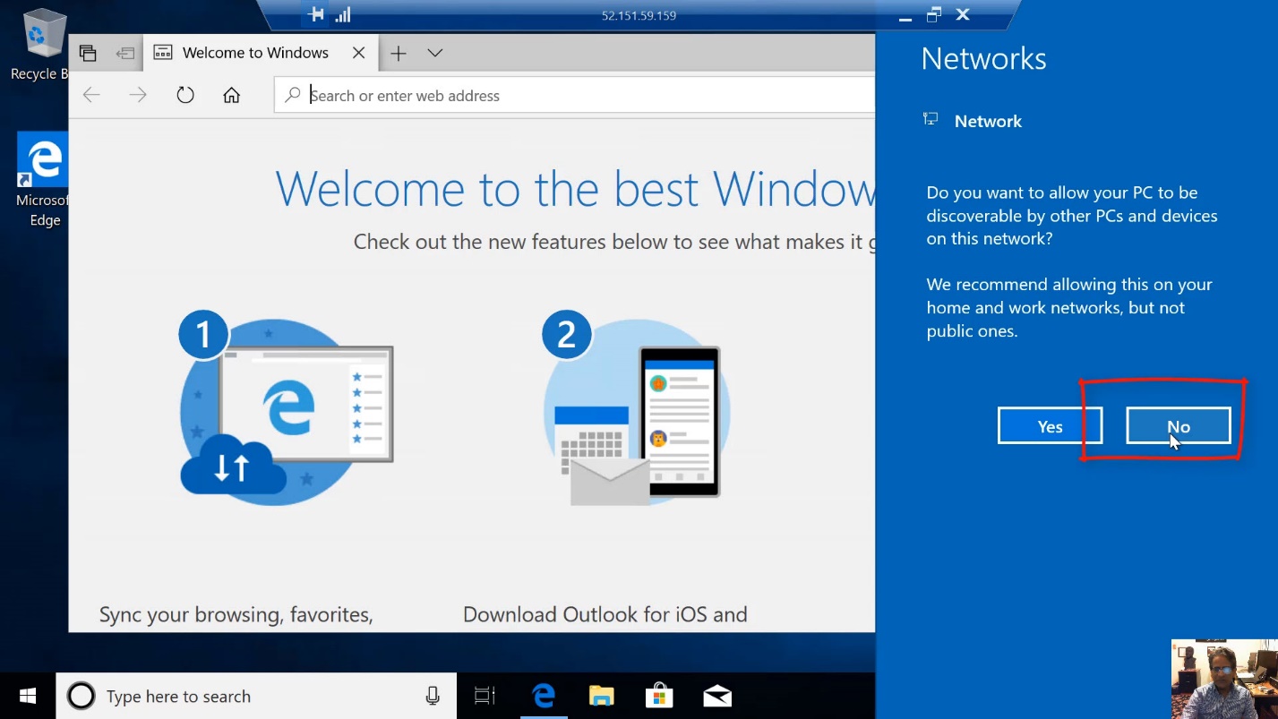The image size is (1278, 719).
Task: Expand the tab preview chevron
Action: tap(435, 53)
